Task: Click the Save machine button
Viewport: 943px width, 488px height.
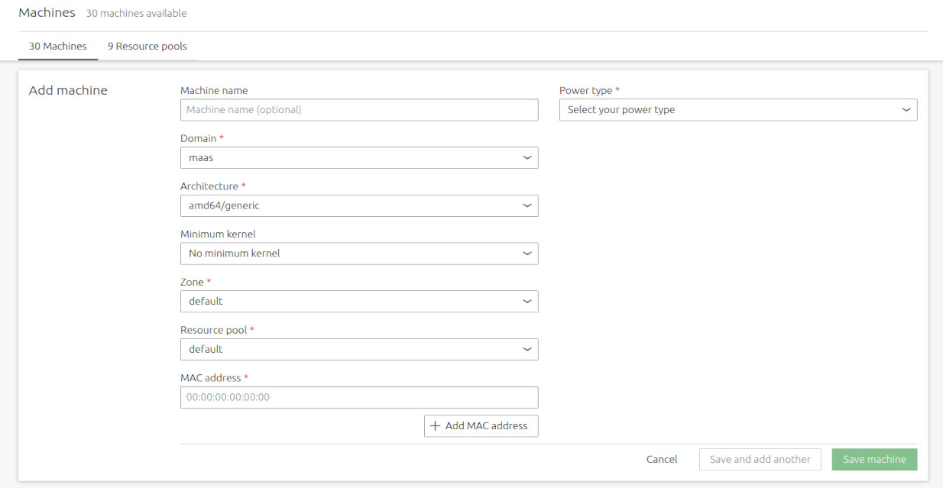Action: click(874, 460)
